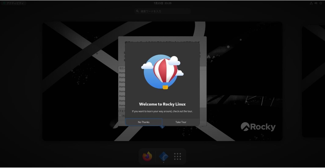Image resolution: width=325 pixels, height=168 pixels.
Task: Click the volume speaker icon
Action: coord(316,3)
